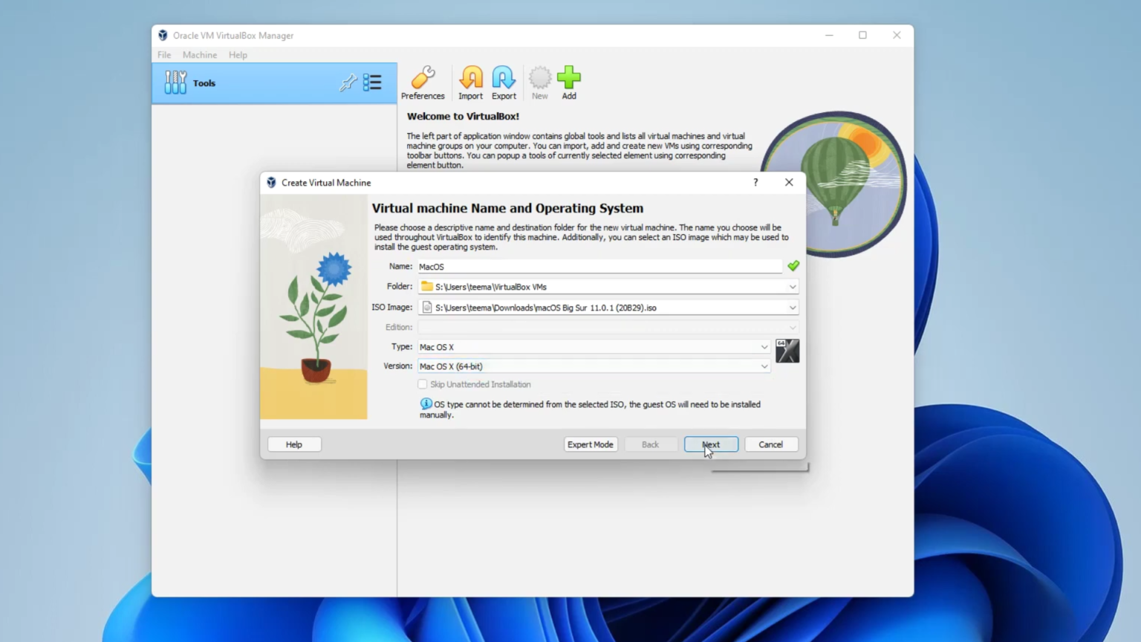Click the OS type icon next to Type
Image resolution: width=1141 pixels, height=642 pixels.
(787, 350)
